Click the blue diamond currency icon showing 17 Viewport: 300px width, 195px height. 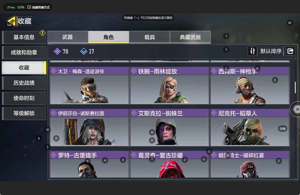tap(84, 51)
